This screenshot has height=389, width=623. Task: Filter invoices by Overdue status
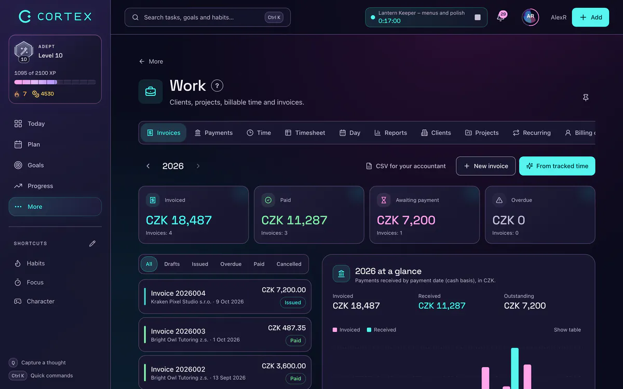click(x=231, y=264)
